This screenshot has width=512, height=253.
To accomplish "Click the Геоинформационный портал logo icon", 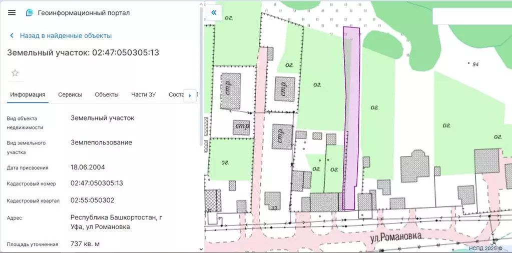I will [30, 12].
